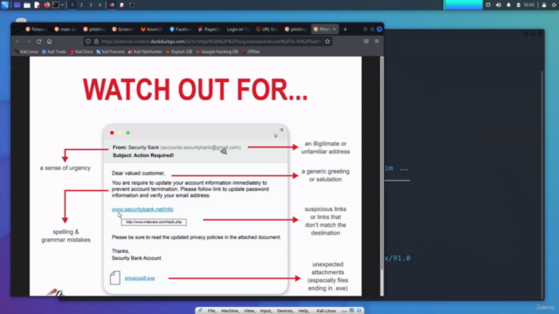
Task: Launch the terminal emulator panel launcher
Action: point(56,5)
